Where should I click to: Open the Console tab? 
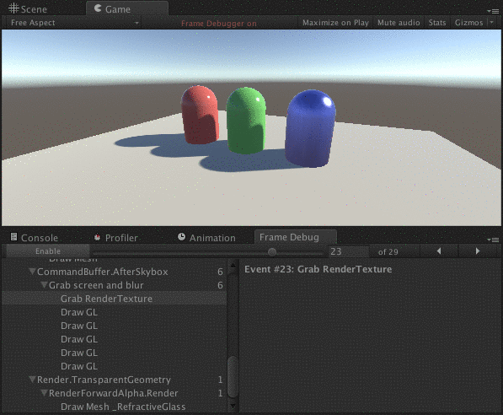35,238
